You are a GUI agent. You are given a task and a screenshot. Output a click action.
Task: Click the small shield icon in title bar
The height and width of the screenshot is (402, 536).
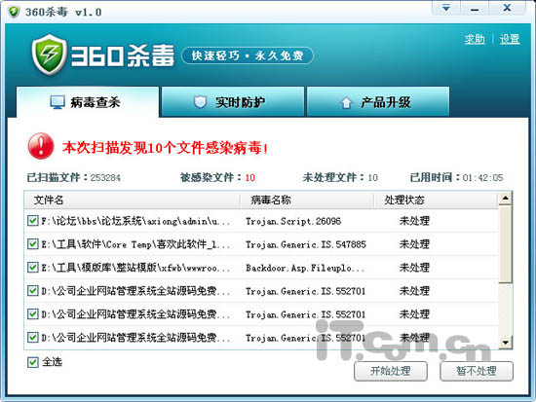click(14, 12)
